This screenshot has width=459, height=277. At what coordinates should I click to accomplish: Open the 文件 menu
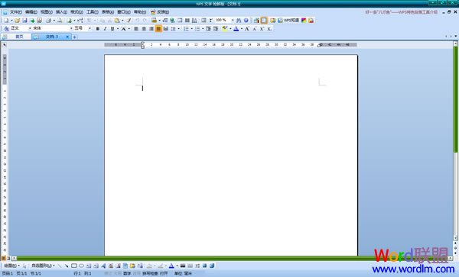pyautogui.click(x=15, y=12)
